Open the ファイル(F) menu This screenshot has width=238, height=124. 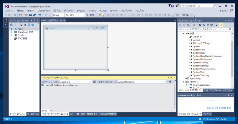9,11
